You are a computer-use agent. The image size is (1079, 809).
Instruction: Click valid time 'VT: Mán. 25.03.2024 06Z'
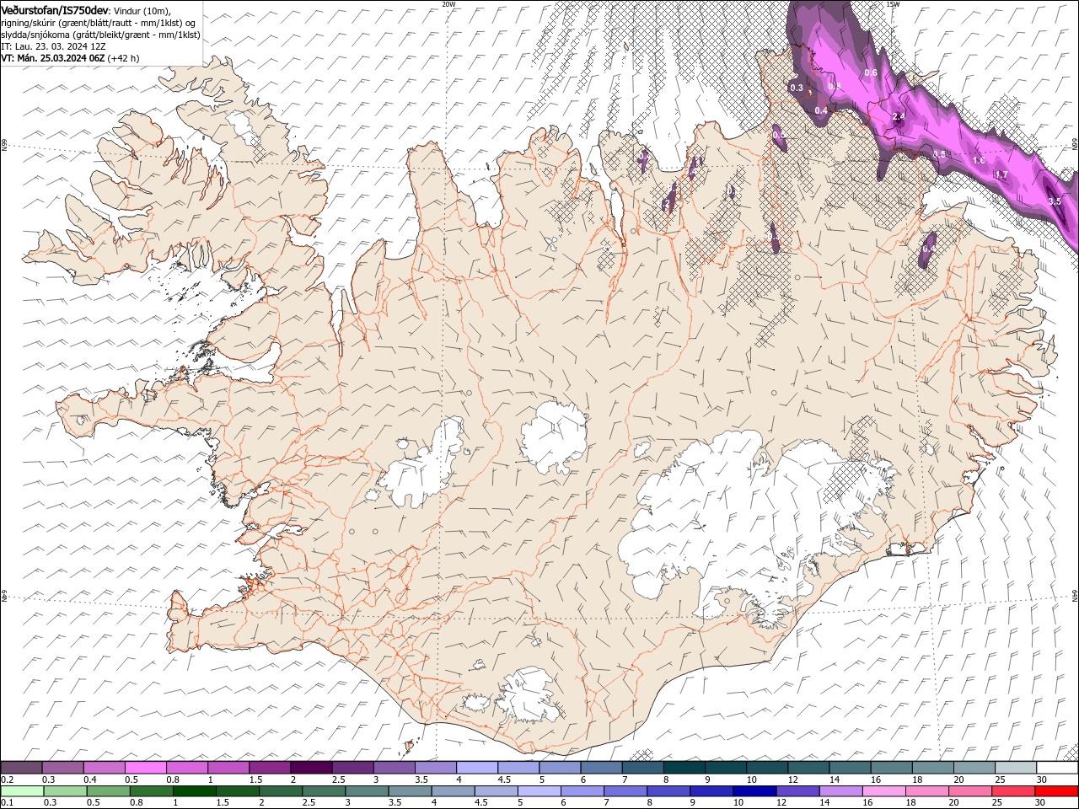coord(53,58)
